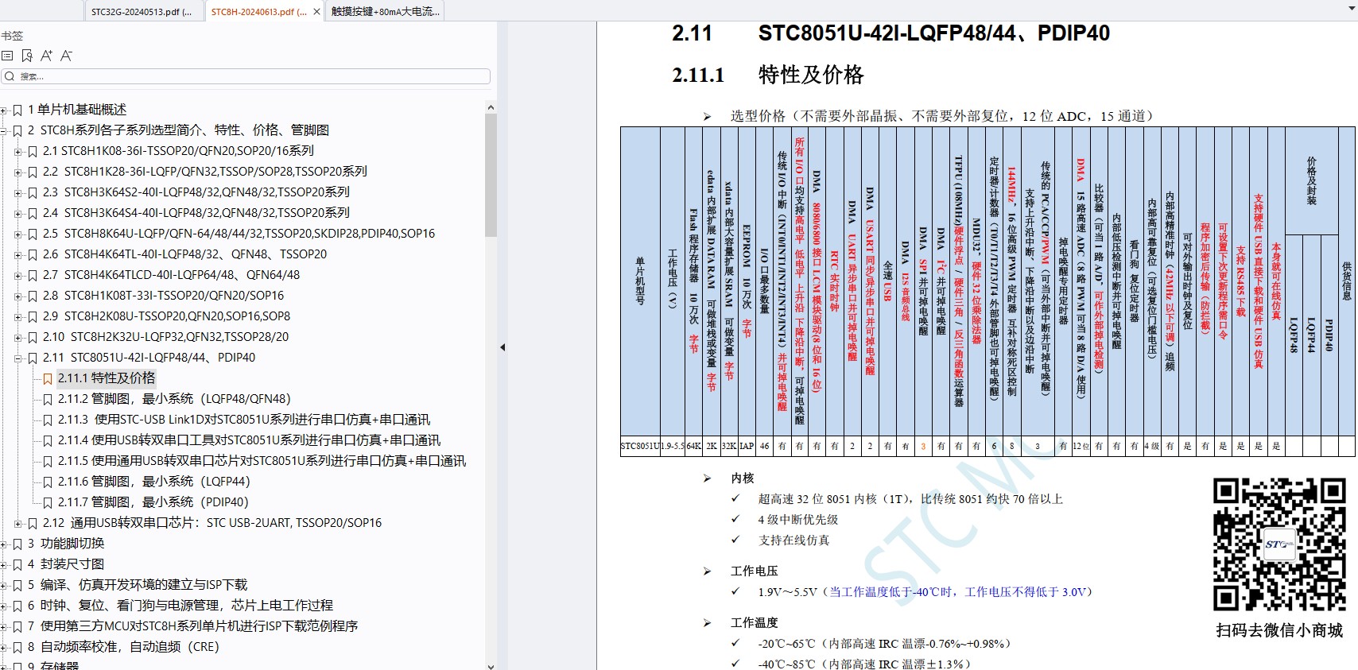Open the 触摸按键+80mA大电流 tab
This screenshot has height=670, width=1358.
pyautogui.click(x=385, y=11)
